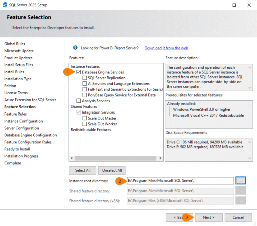
Task: Click the Select All button
Action: pos(83,170)
